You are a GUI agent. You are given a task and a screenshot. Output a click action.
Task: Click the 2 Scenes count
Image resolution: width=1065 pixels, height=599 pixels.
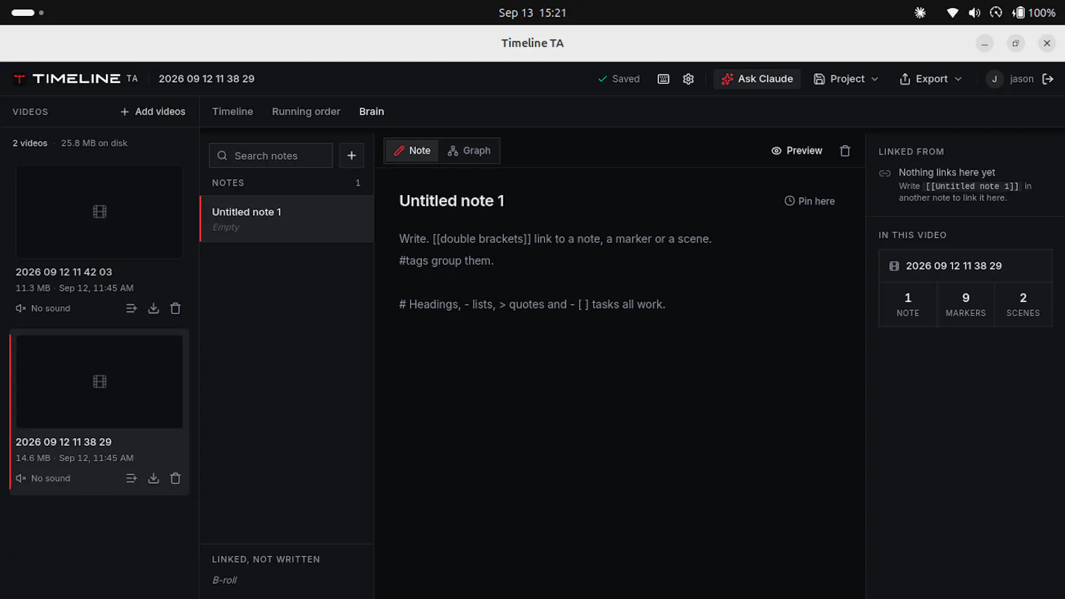pos(1023,304)
